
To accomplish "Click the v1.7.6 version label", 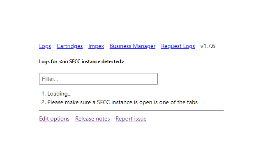I will pyautogui.click(x=208, y=46).
